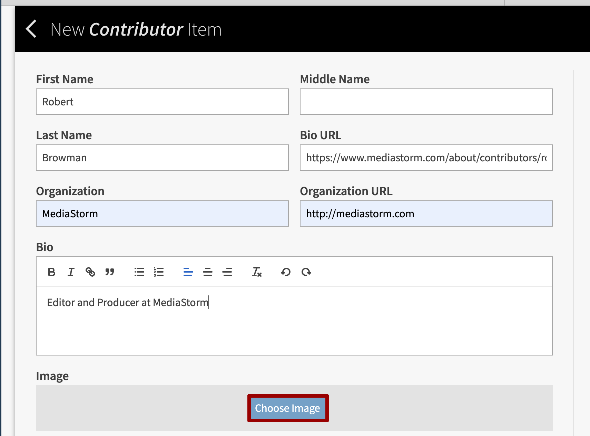Right-align the bio text
Viewport: 590px width, 436px height.
(x=227, y=272)
